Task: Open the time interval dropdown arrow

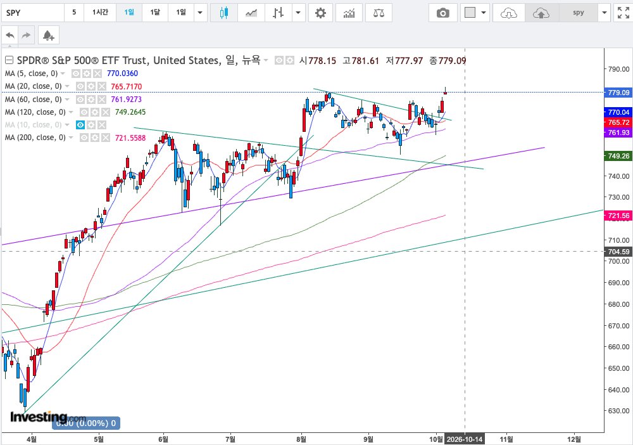Action: tap(200, 13)
